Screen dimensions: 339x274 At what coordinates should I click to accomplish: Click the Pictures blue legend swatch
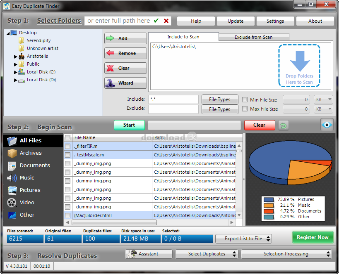[x=269, y=199]
